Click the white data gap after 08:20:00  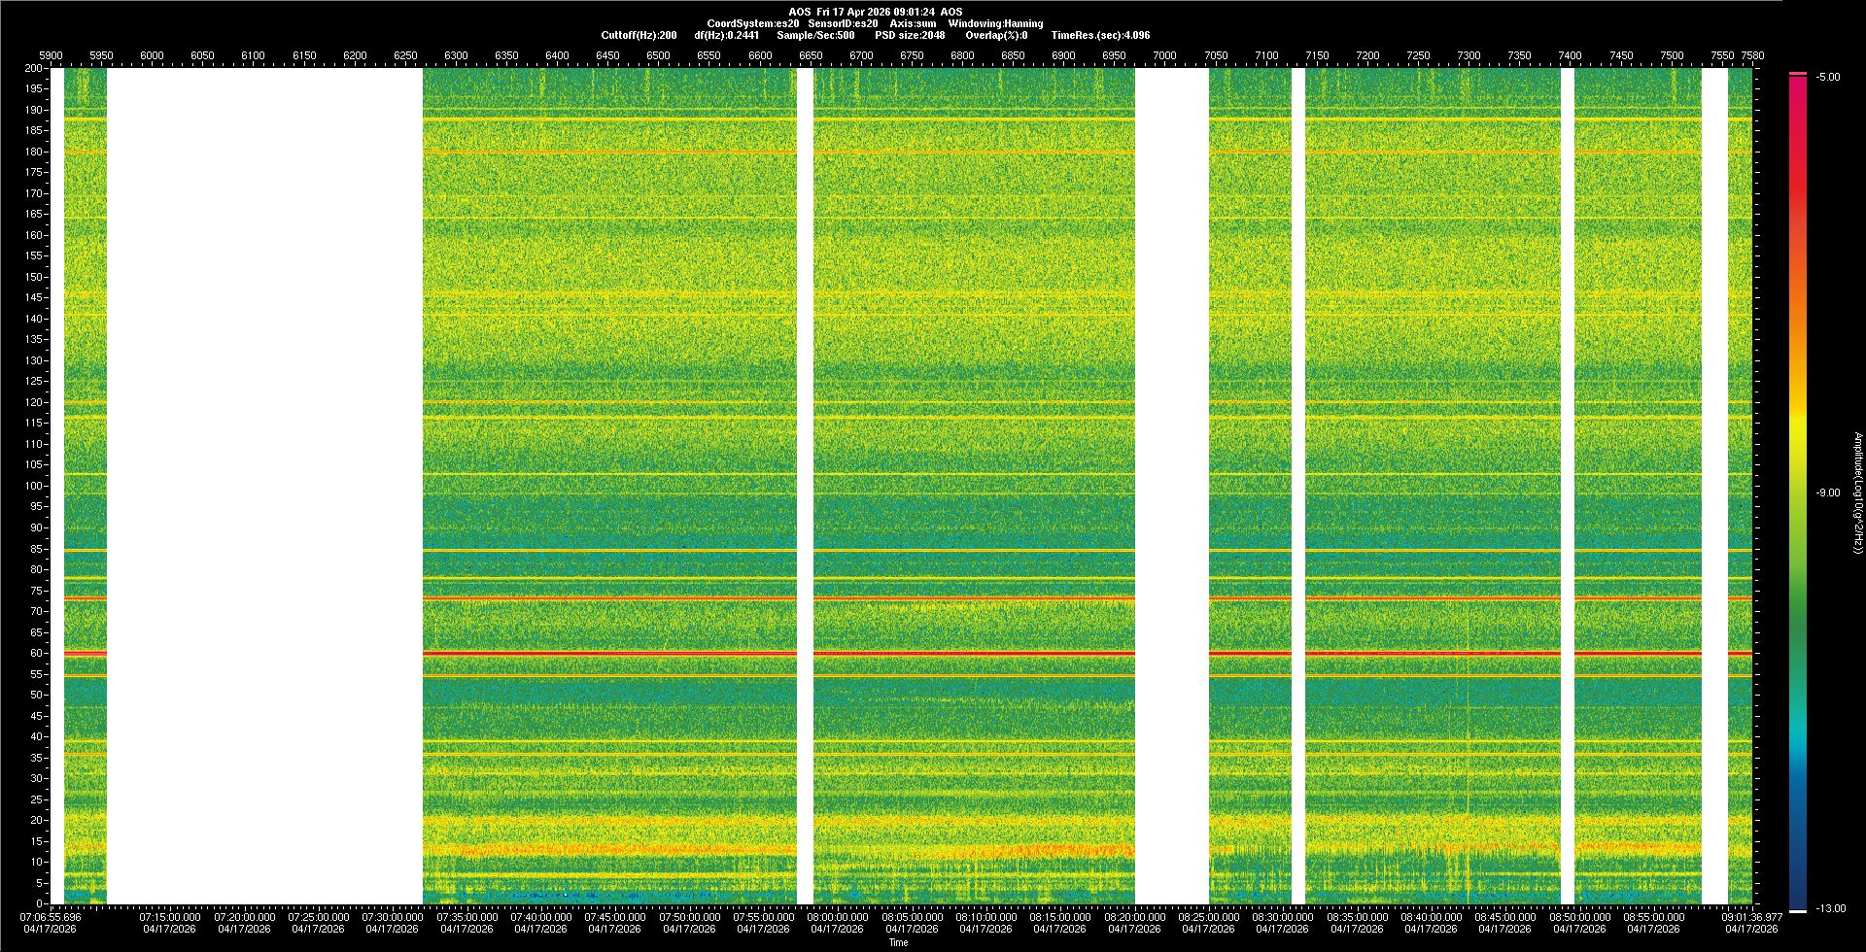pos(1171,486)
